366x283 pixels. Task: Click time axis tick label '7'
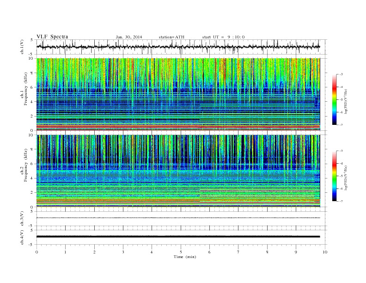[x=238, y=252]
